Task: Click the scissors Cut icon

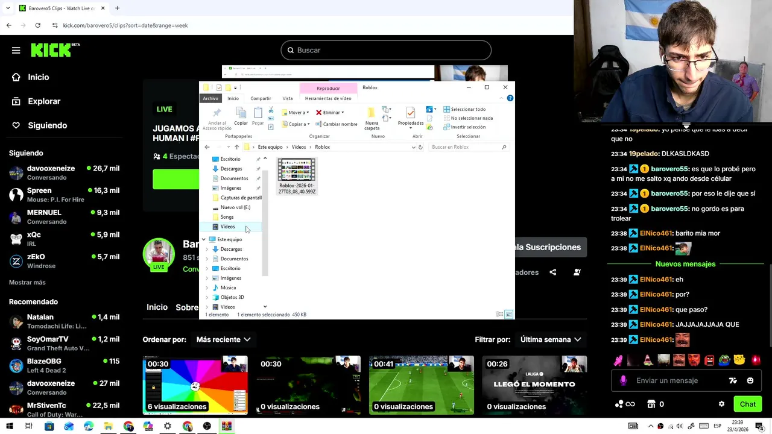Action: pyautogui.click(x=271, y=110)
